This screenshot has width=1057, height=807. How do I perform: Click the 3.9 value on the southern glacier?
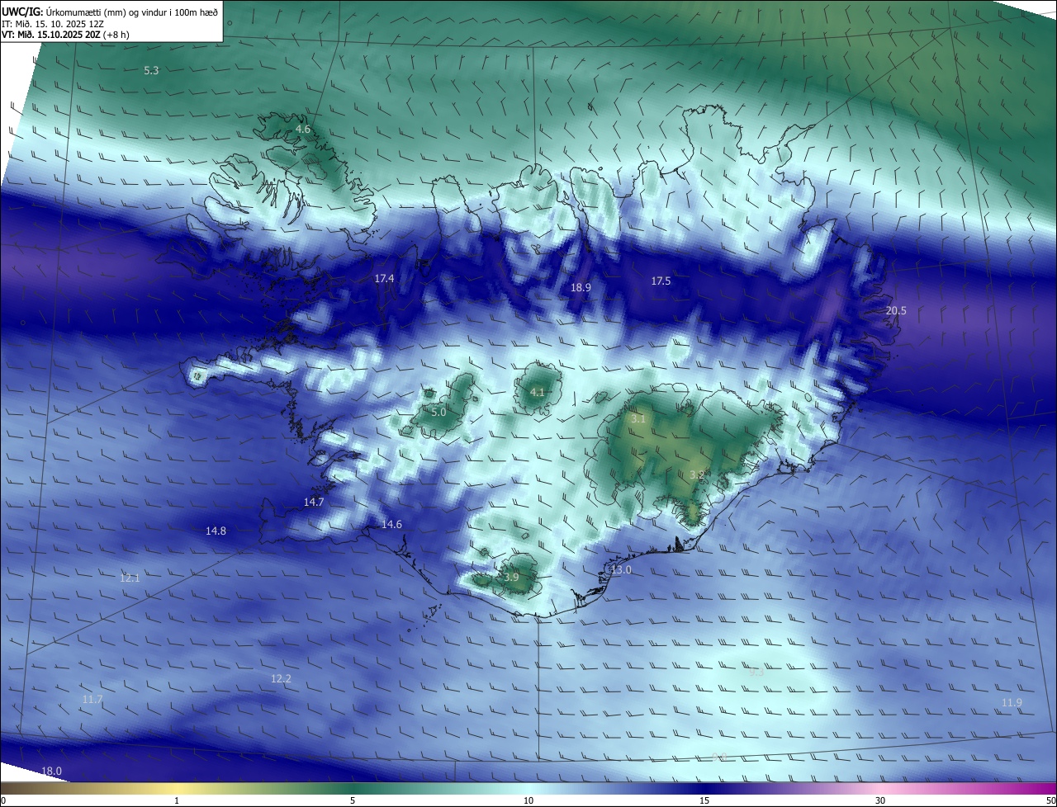point(511,578)
